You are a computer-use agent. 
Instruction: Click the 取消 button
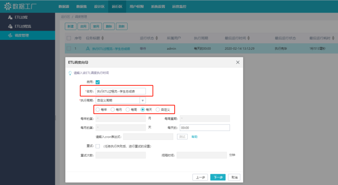[234, 177]
